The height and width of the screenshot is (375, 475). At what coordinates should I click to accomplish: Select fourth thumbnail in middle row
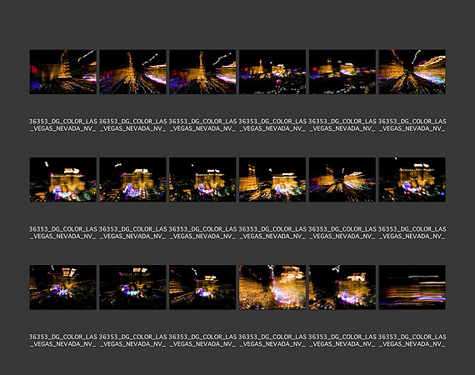[x=272, y=180]
